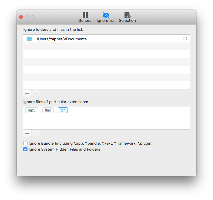Viewport: 213px width, 200px height.
Task: Switch to the Ignore list tab
Action: [x=106, y=17]
